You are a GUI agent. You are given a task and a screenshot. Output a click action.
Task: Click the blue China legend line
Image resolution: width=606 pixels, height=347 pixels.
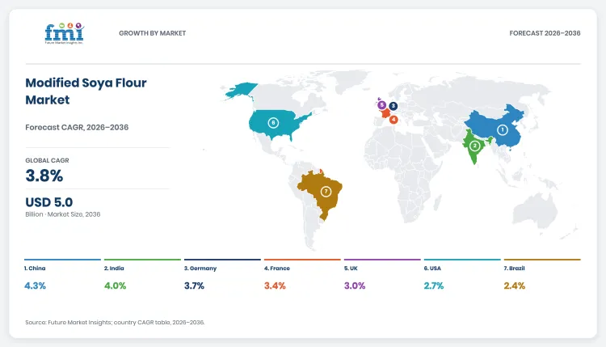pos(62,260)
